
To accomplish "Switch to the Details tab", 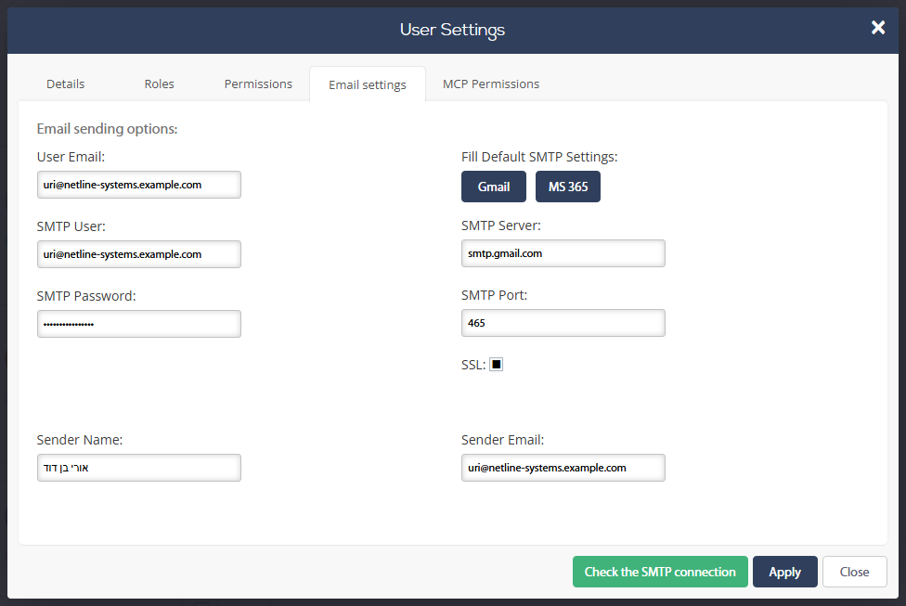I will tap(65, 84).
